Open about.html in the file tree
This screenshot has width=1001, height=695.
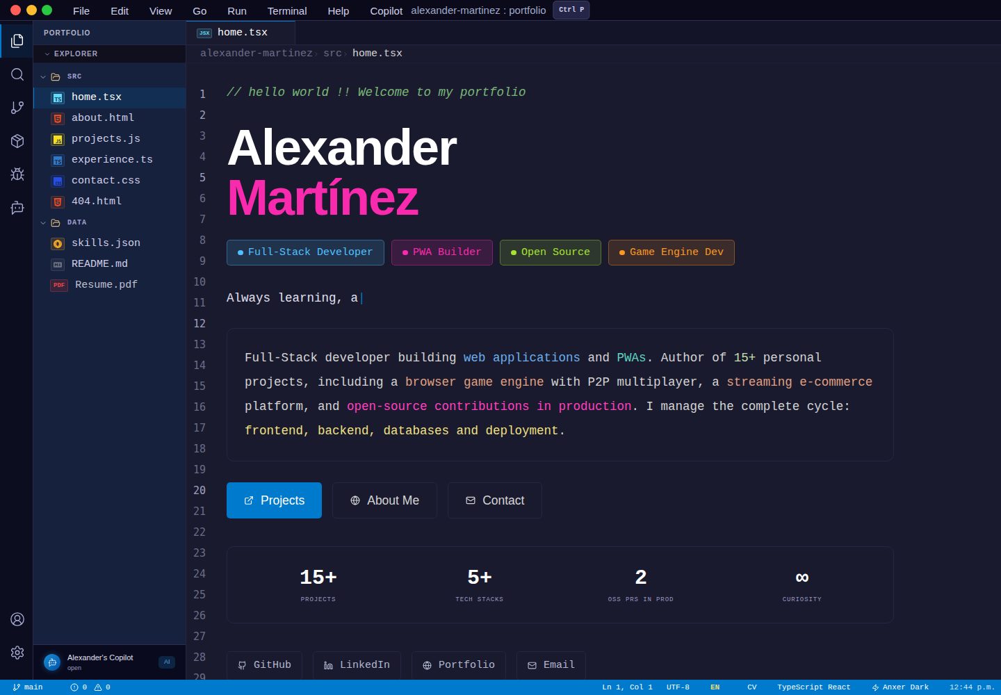click(x=109, y=118)
